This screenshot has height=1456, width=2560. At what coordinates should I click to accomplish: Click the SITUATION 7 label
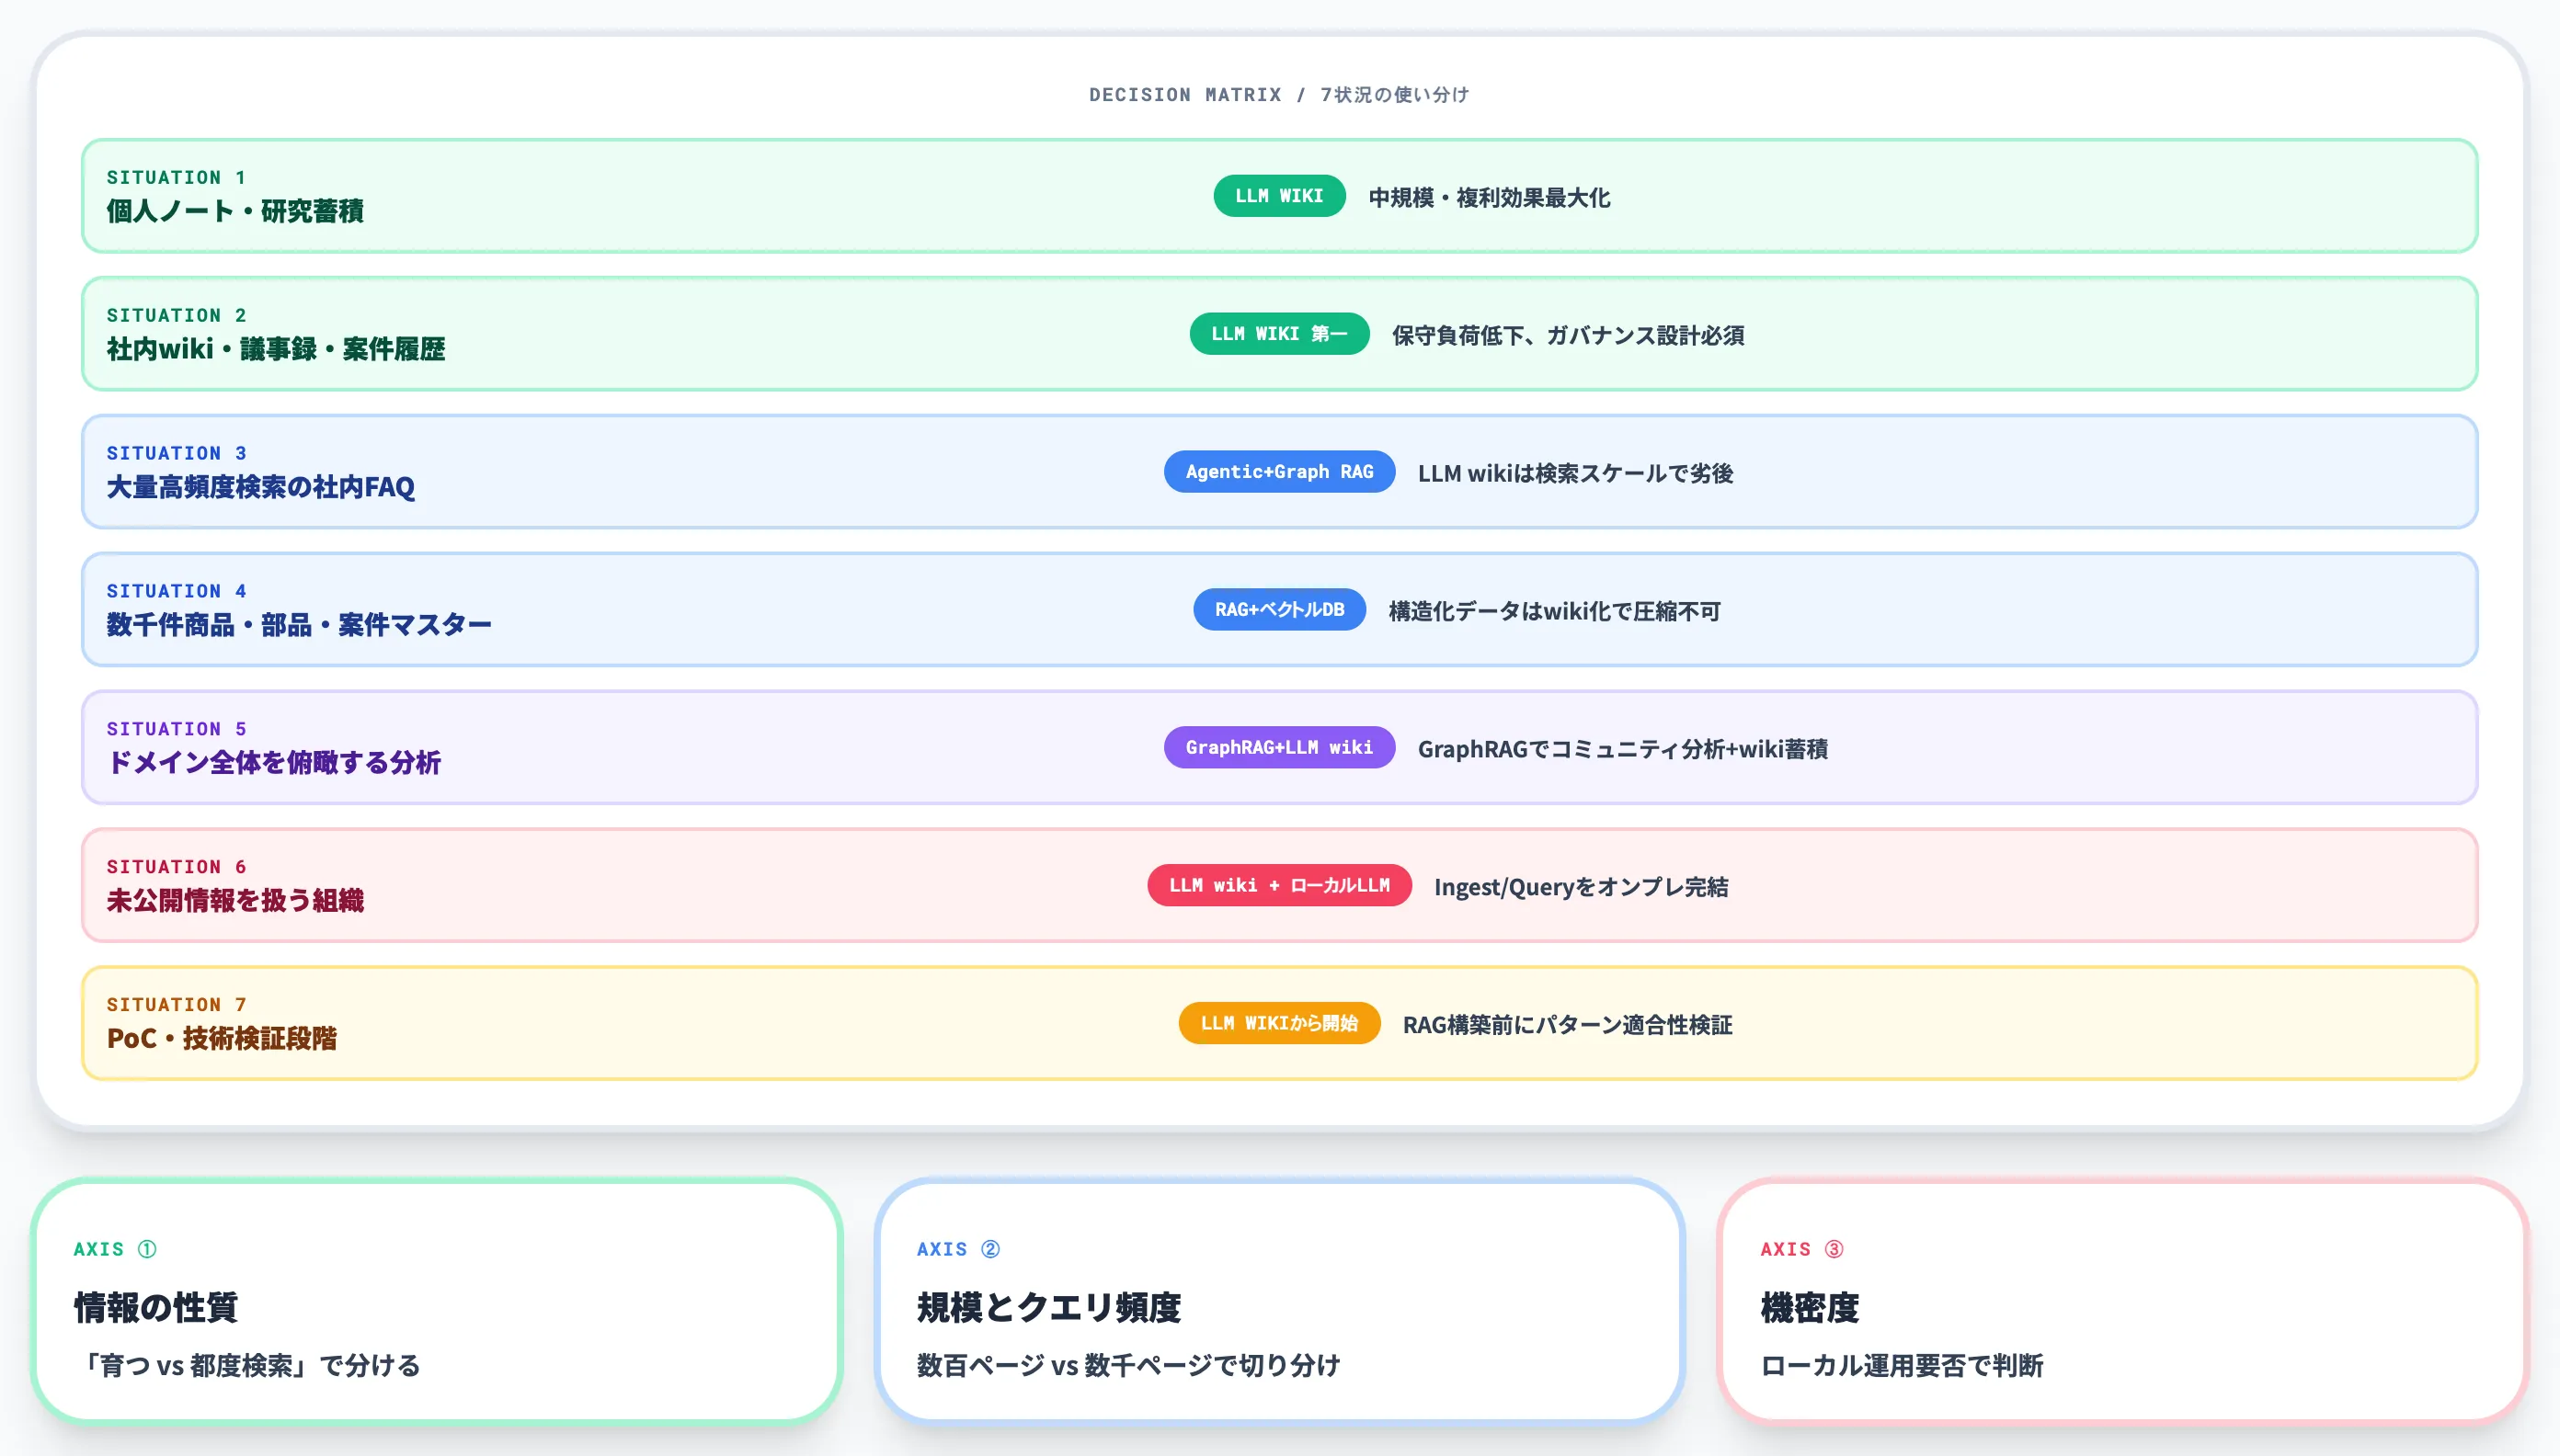point(176,1005)
